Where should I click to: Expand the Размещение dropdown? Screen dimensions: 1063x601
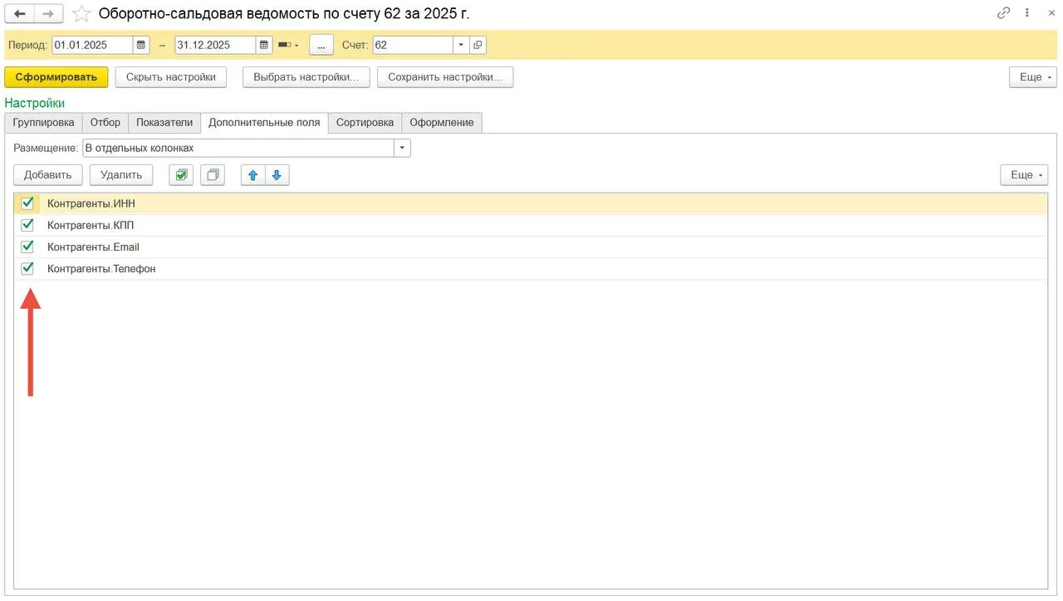(x=403, y=148)
